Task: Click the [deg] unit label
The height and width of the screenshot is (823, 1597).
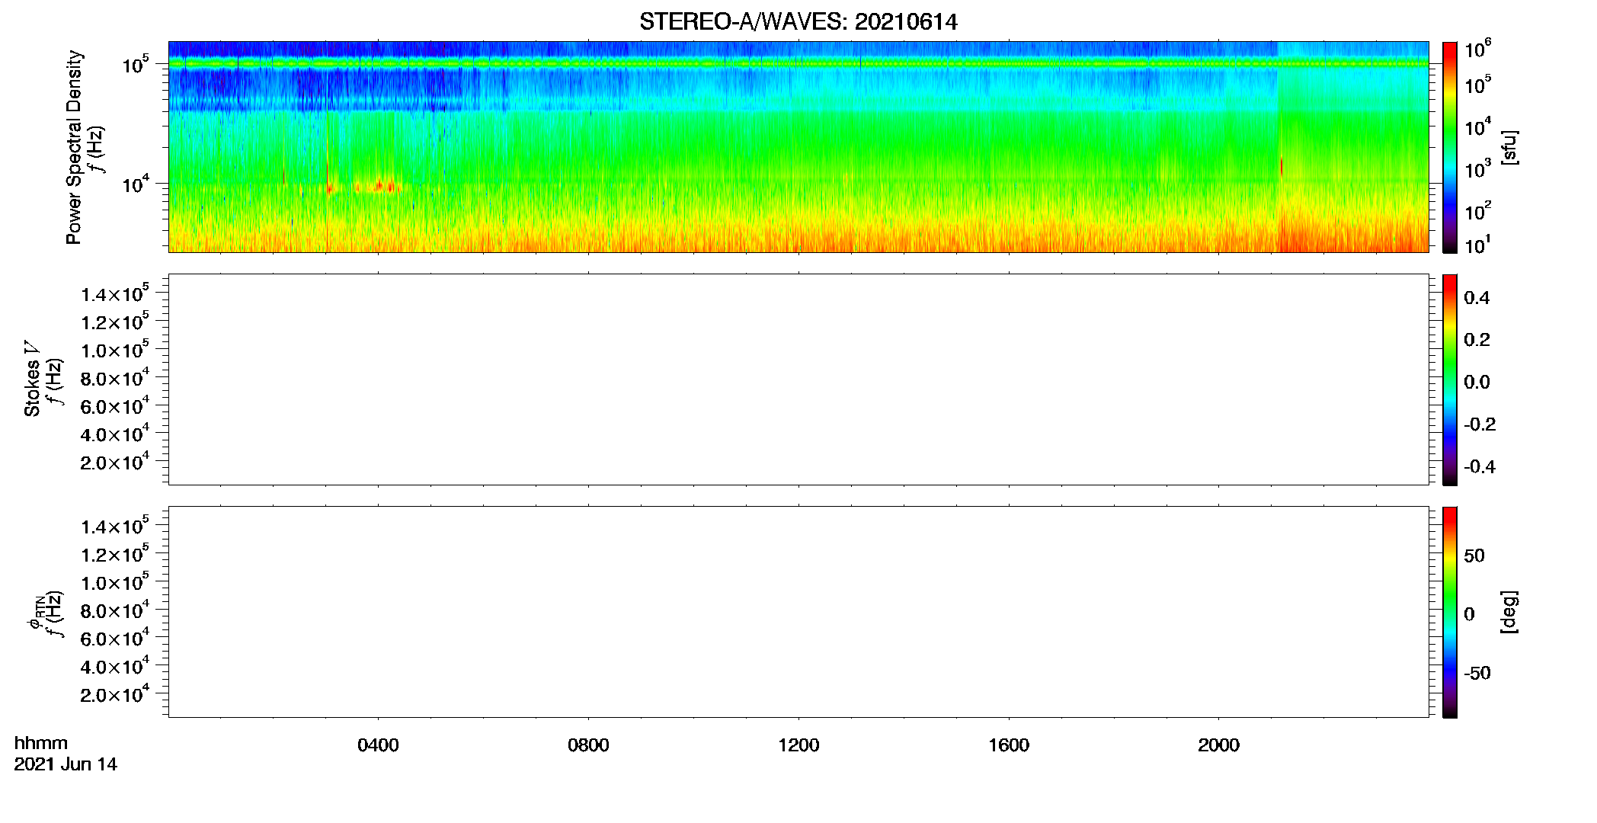Action: [x=1509, y=612]
